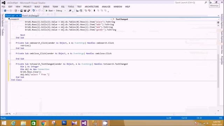Open the PROJECT menu
Screen dimensions: 224x126
point(27,7)
